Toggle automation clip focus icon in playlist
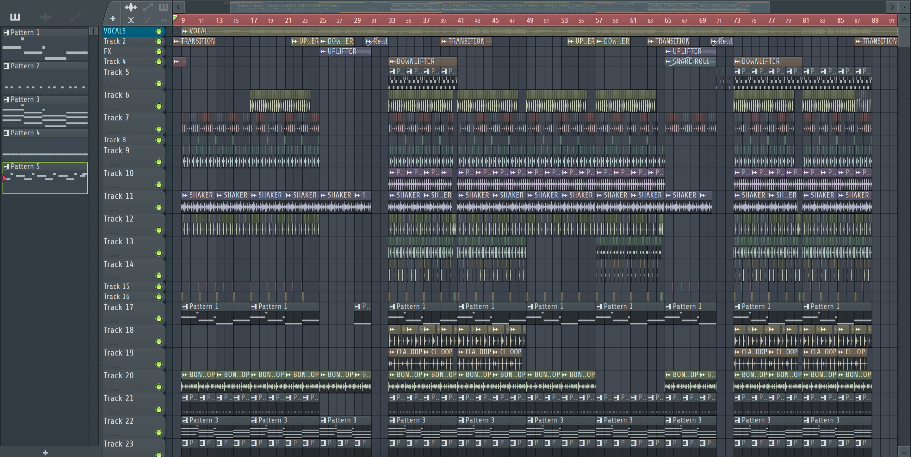 pos(148,7)
